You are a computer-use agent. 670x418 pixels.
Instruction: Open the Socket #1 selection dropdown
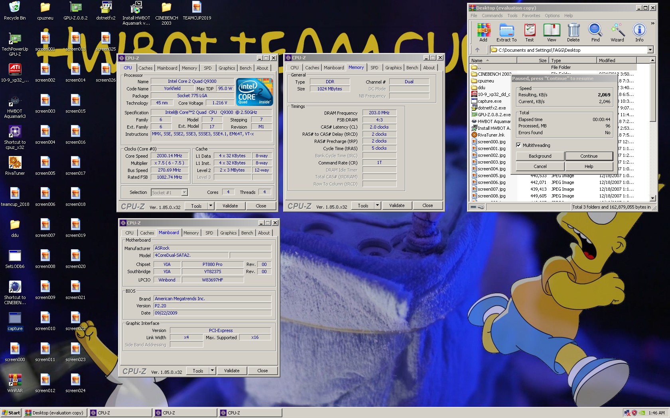pos(184,193)
